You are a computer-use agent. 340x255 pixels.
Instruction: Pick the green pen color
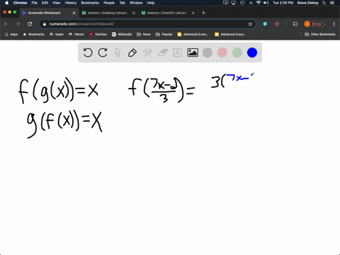coord(237,52)
